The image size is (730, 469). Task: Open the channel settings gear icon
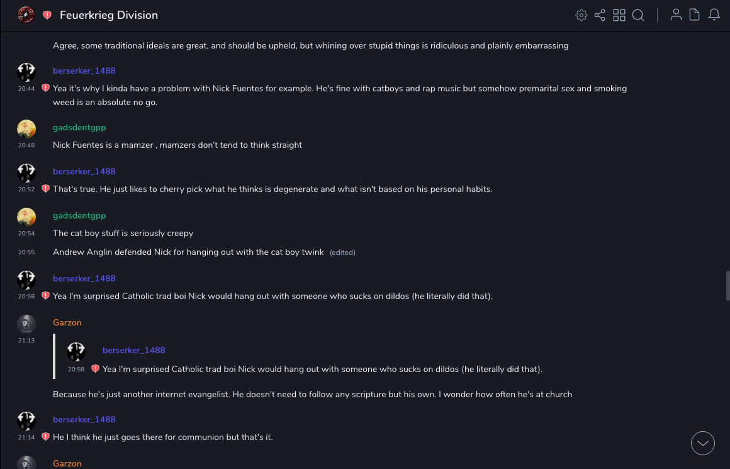point(581,15)
